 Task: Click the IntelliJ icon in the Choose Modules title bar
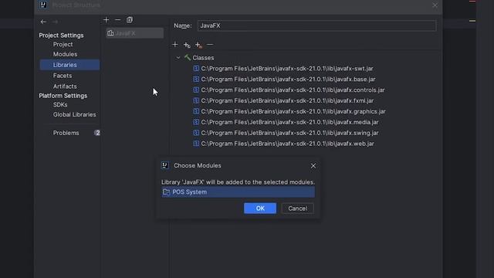tap(165, 165)
